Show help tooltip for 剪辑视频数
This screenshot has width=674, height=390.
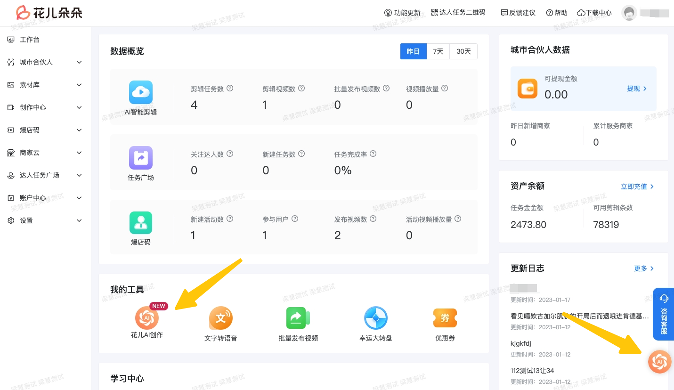pos(301,88)
